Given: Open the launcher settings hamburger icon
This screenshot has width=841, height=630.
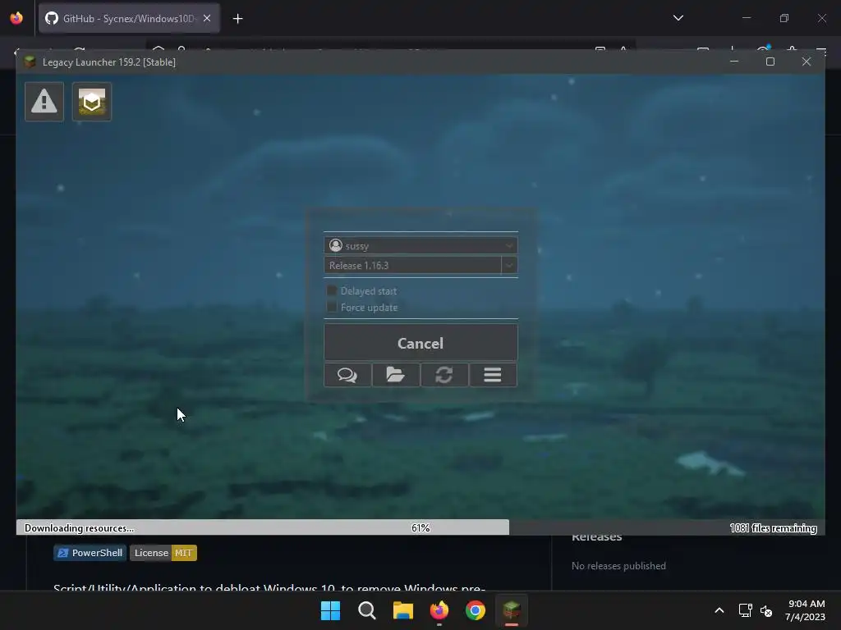Looking at the screenshot, I should [493, 374].
